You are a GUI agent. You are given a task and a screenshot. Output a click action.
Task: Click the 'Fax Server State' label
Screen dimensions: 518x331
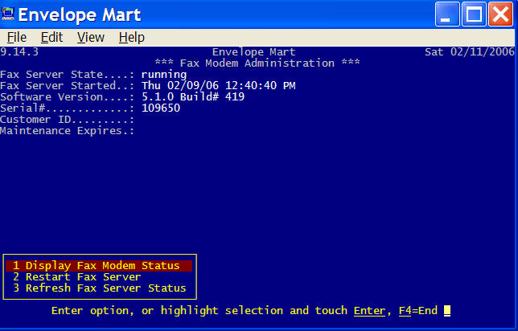click(x=51, y=75)
